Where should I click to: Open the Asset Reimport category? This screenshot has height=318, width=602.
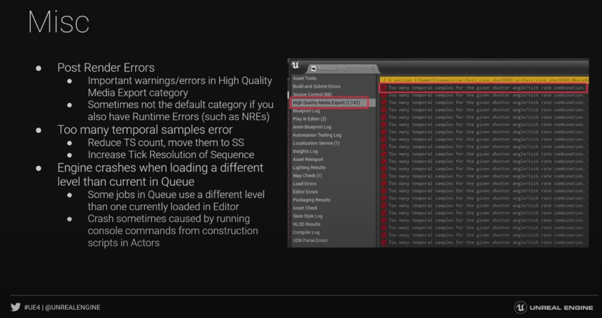coord(308,159)
